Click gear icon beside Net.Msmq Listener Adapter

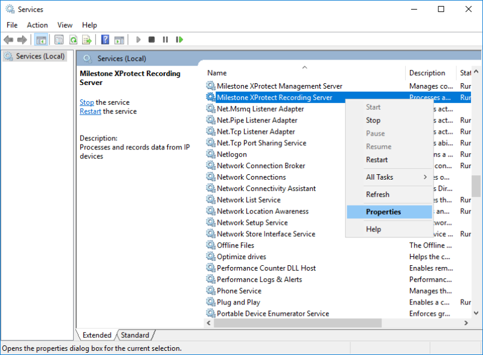click(211, 108)
